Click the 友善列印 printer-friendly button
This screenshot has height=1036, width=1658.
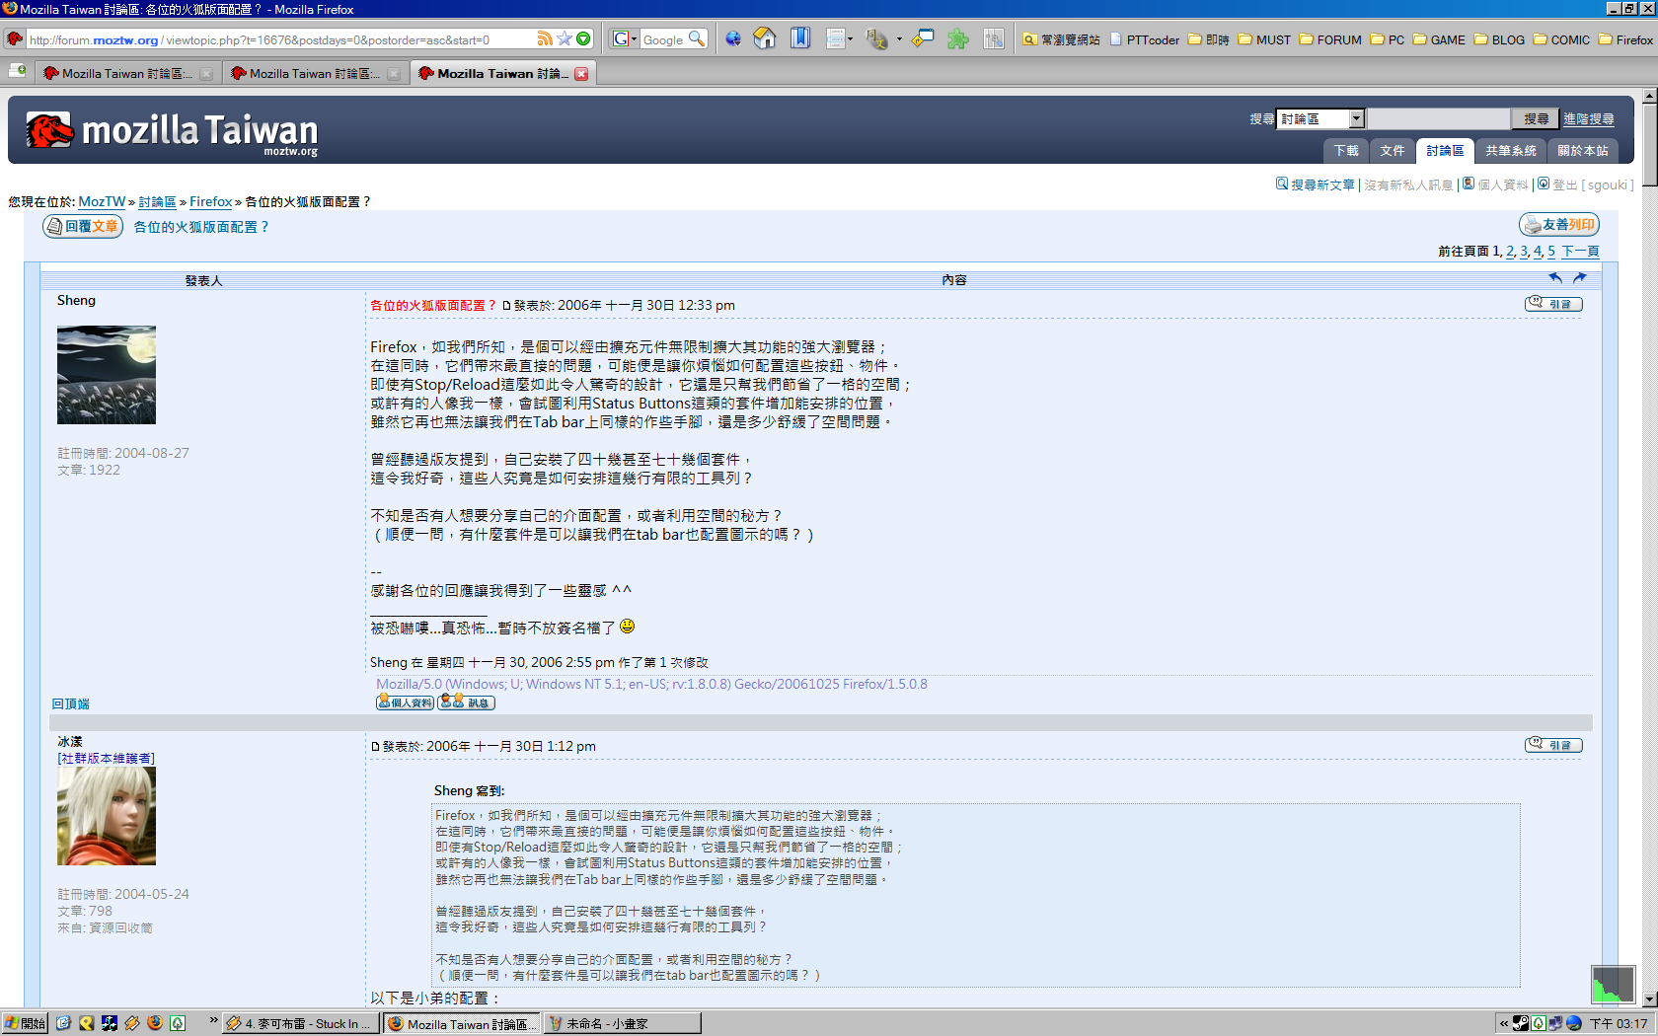[x=1559, y=225]
